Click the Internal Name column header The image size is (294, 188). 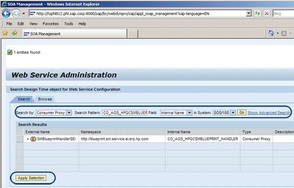pyautogui.click(x=203, y=132)
